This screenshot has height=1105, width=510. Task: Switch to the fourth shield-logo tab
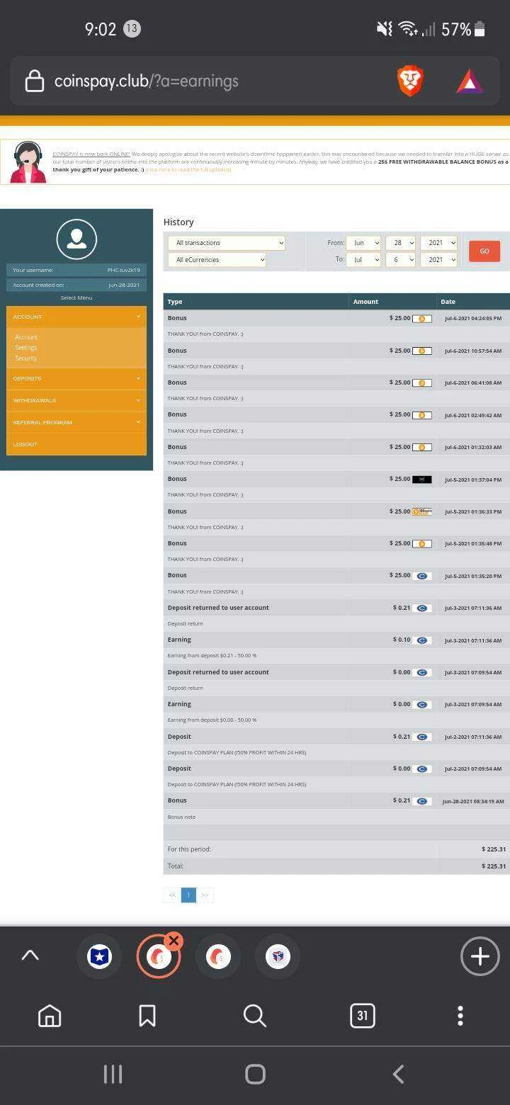[278, 956]
